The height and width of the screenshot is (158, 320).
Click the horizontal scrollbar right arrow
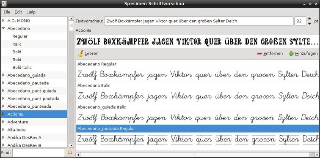[x=317, y=155]
